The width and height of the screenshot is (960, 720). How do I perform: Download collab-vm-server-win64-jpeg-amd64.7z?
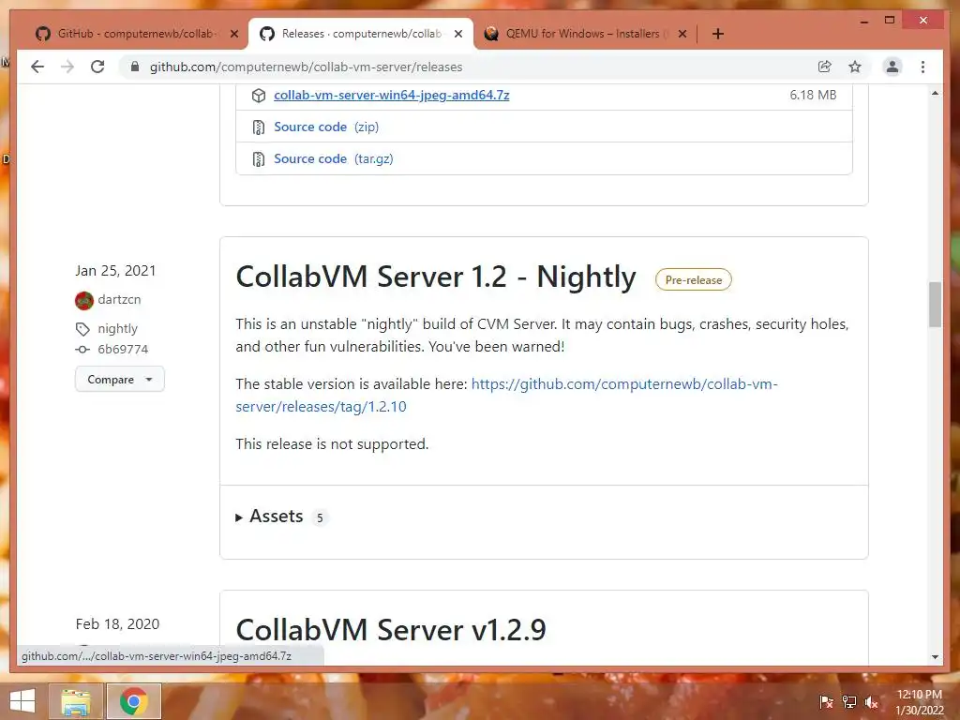[x=391, y=95]
